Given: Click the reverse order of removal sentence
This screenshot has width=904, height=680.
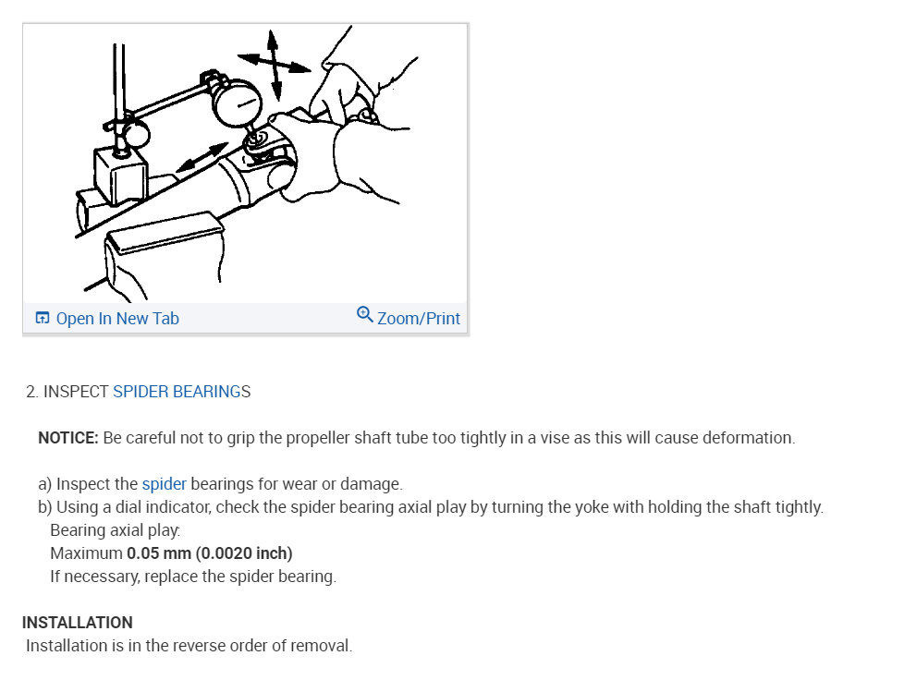Looking at the screenshot, I should [x=189, y=646].
